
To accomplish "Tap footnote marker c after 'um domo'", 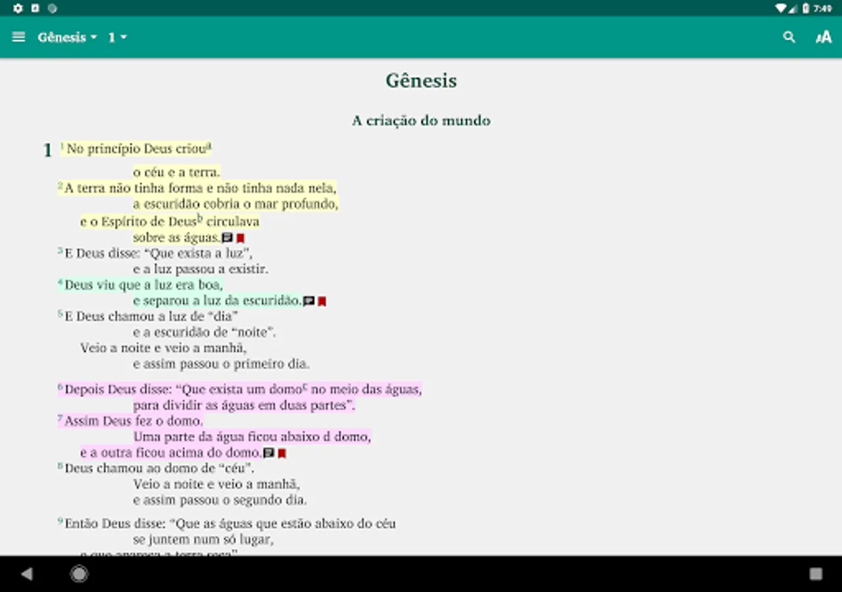I will 305,387.
